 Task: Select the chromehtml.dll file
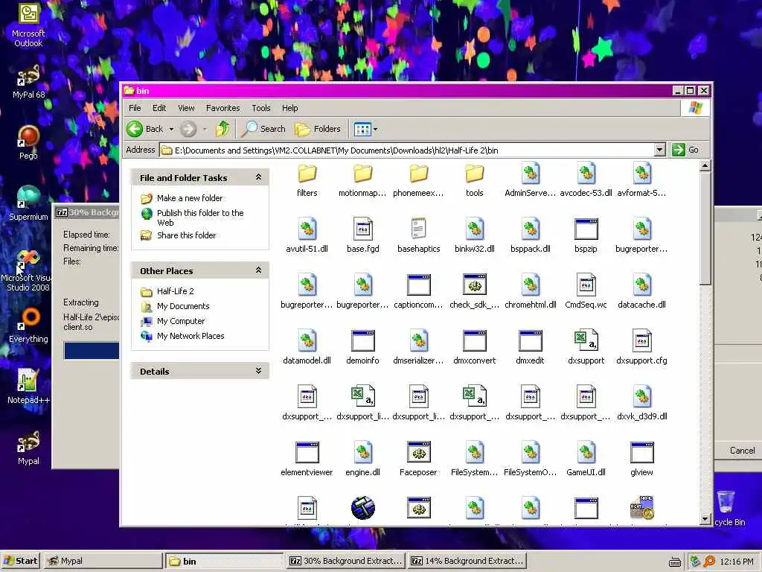pos(530,292)
